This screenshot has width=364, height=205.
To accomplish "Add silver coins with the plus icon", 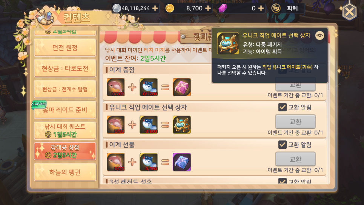I will pyautogui.click(x=155, y=8).
